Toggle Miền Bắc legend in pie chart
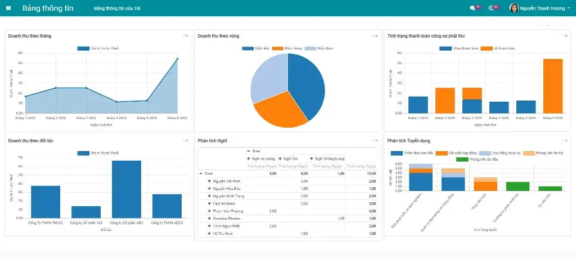Viewport: 576px width, 259px height. 248,48
